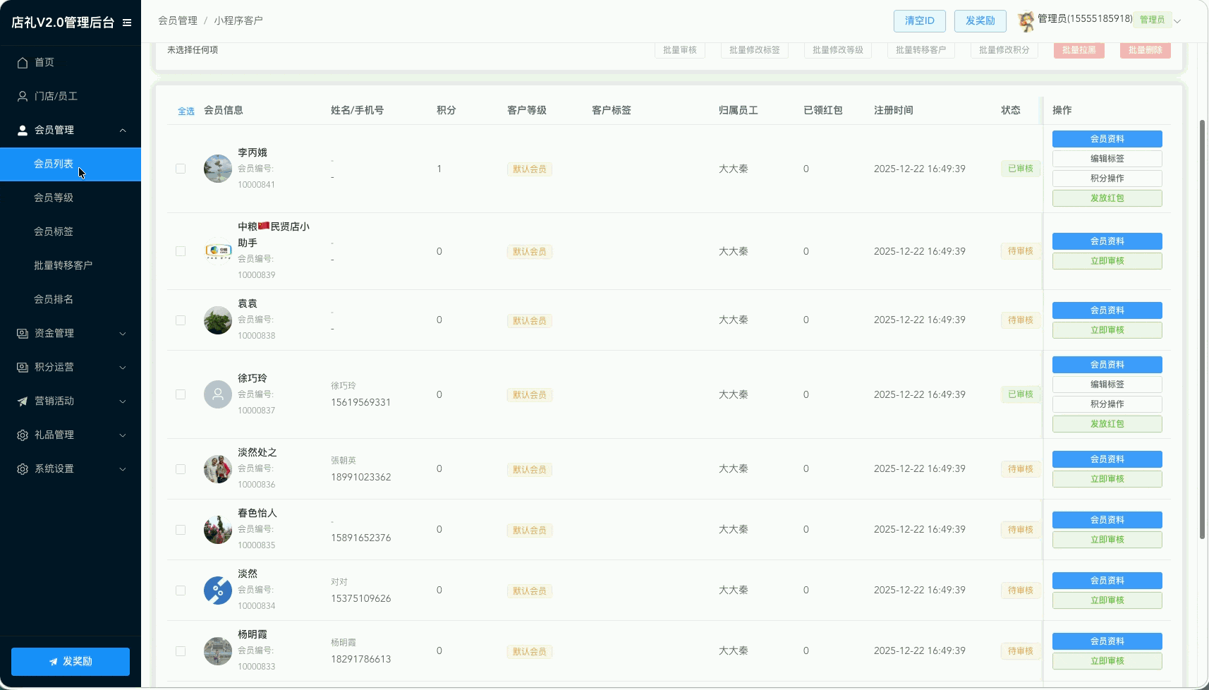Tick the checkbox for member 杨明霞
1209x690 pixels.
tap(181, 651)
